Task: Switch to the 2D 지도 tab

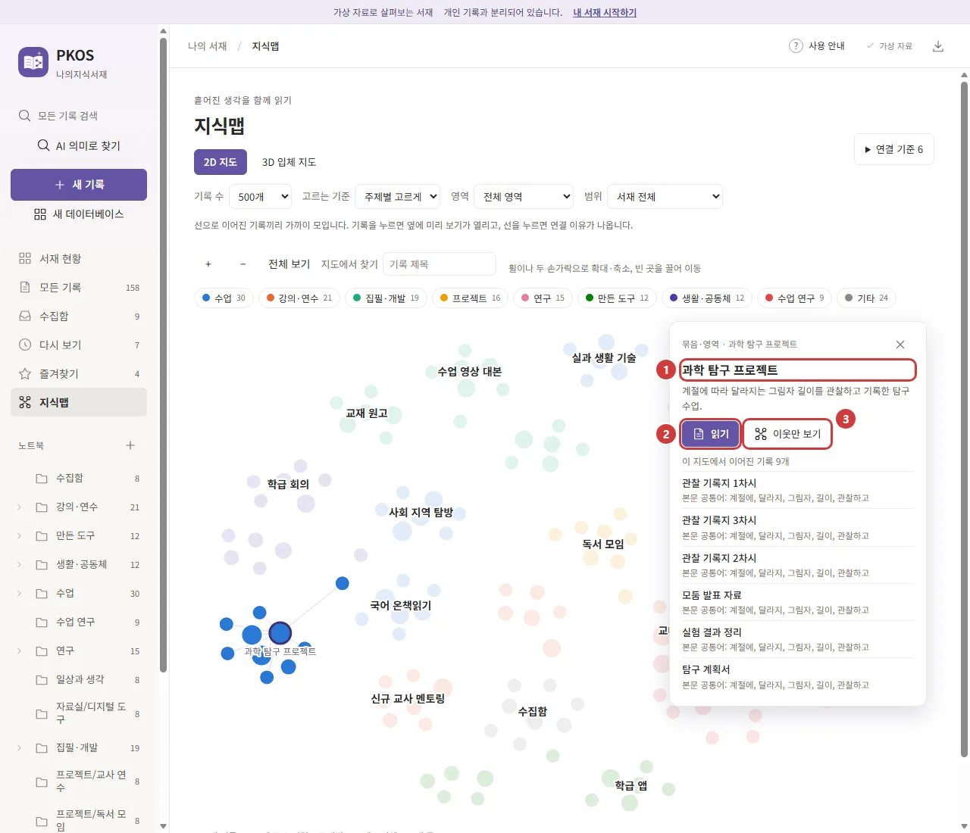Action: pyautogui.click(x=221, y=162)
